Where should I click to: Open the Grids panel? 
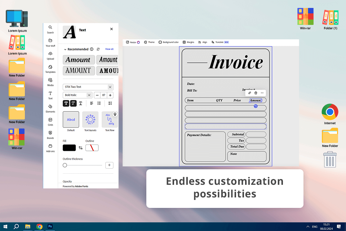point(50,122)
